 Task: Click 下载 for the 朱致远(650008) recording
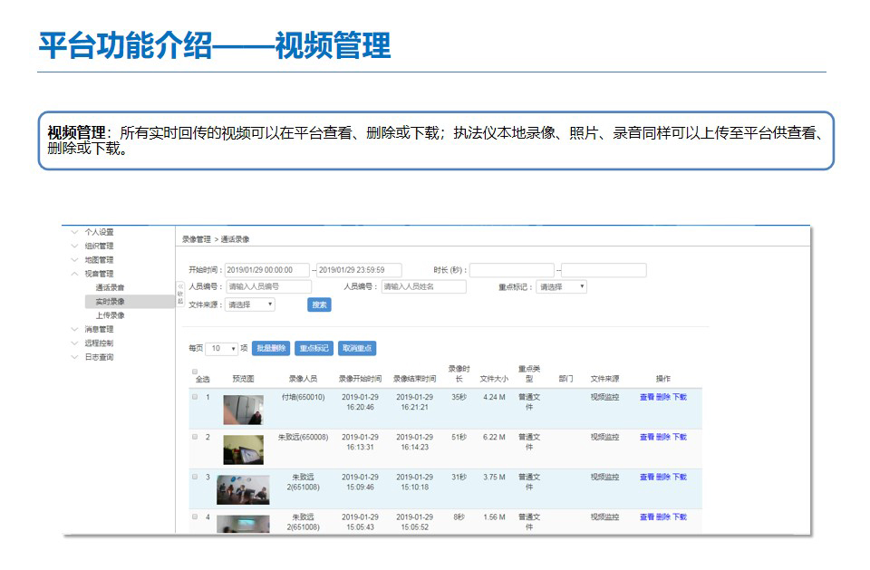click(x=680, y=438)
